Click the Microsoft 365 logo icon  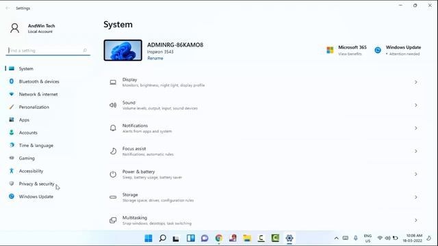pos(330,50)
